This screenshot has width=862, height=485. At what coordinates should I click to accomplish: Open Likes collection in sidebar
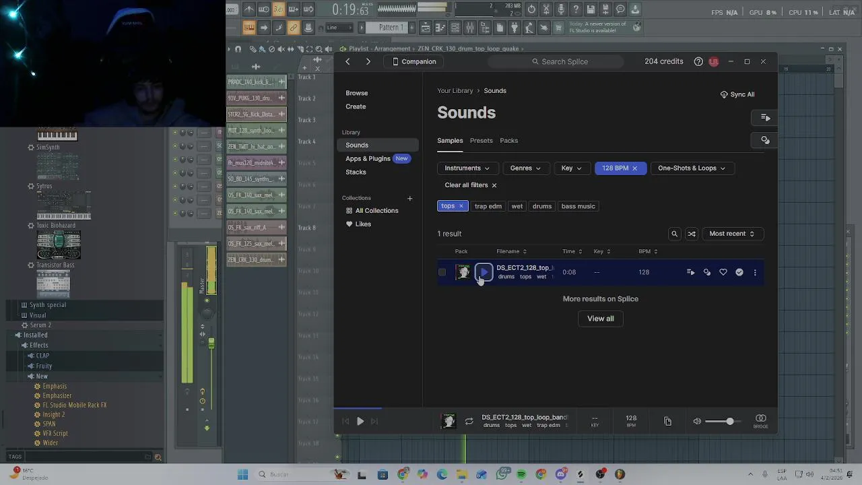coord(358,224)
